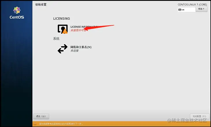Click the 完成配置(F) finish button
The image size is (211, 127).
click(199, 116)
